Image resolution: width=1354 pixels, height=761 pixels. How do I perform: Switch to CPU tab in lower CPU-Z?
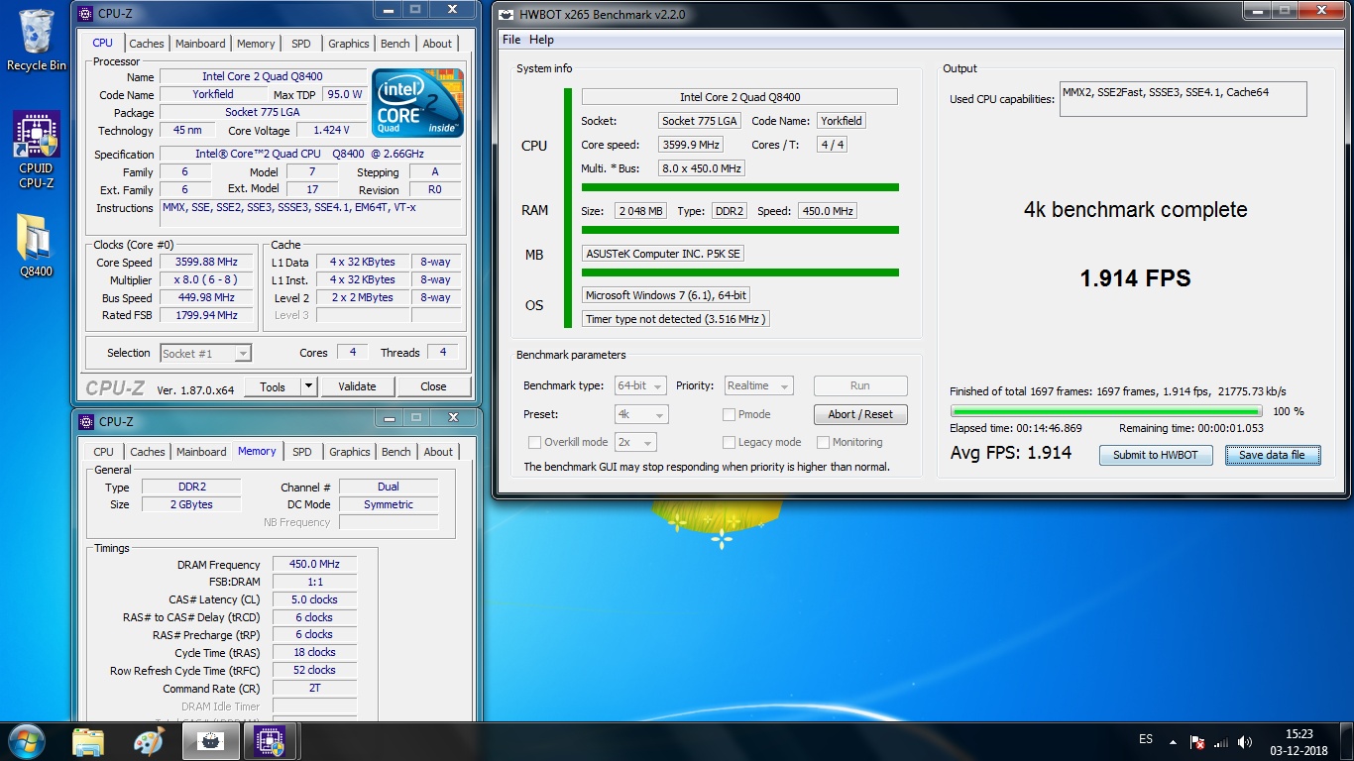click(x=103, y=452)
